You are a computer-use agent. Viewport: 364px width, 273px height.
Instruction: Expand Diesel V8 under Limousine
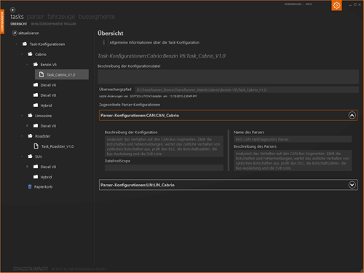click(27, 126)
